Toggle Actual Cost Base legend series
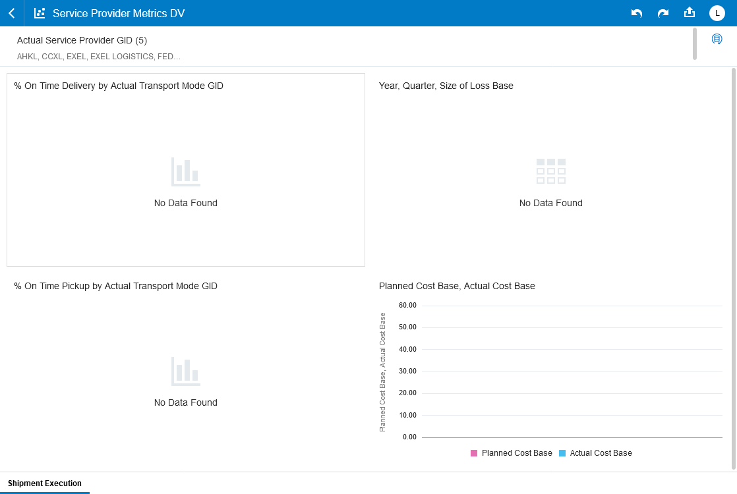Viewport: 737px width, 494px height. point(601,453)
